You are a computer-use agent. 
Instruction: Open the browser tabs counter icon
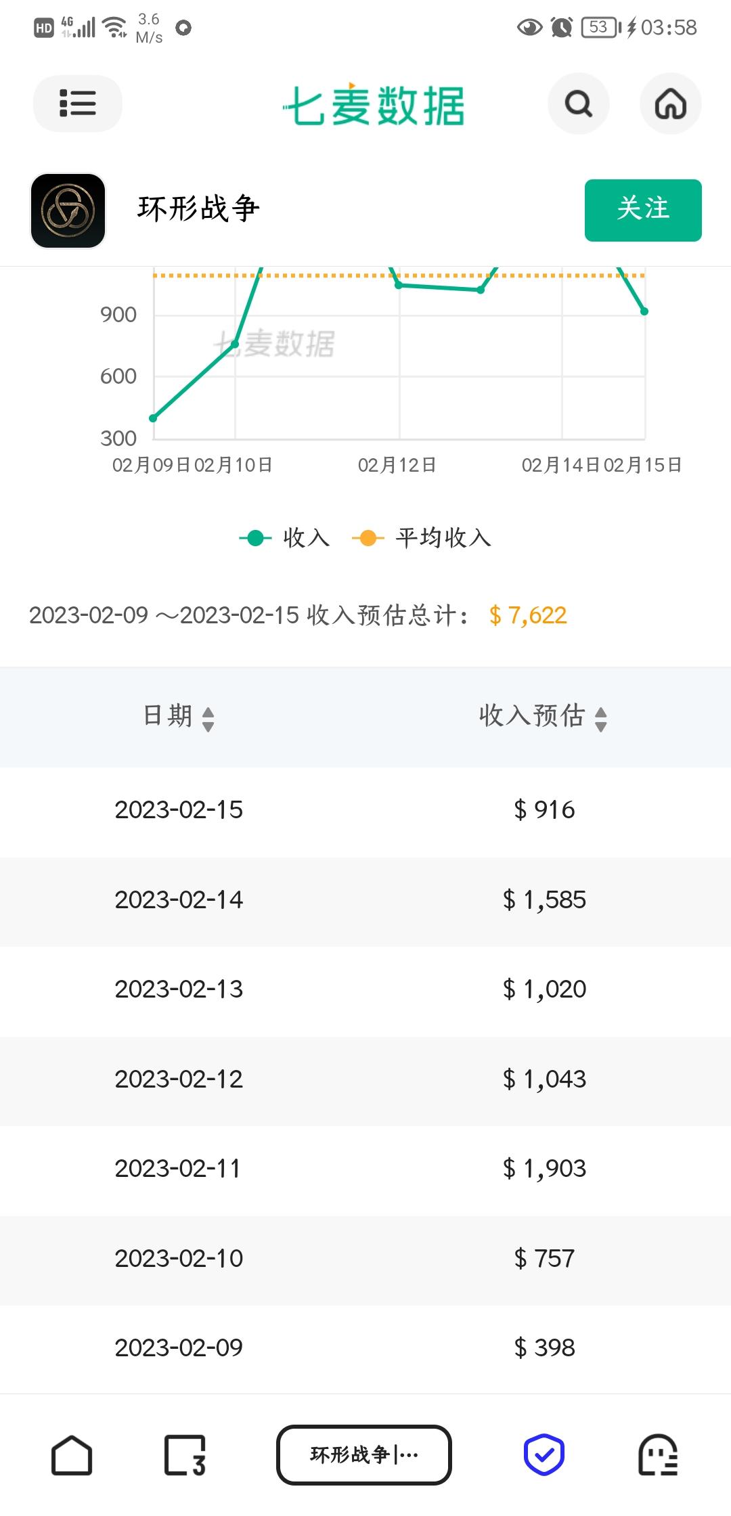(185, 1455)
